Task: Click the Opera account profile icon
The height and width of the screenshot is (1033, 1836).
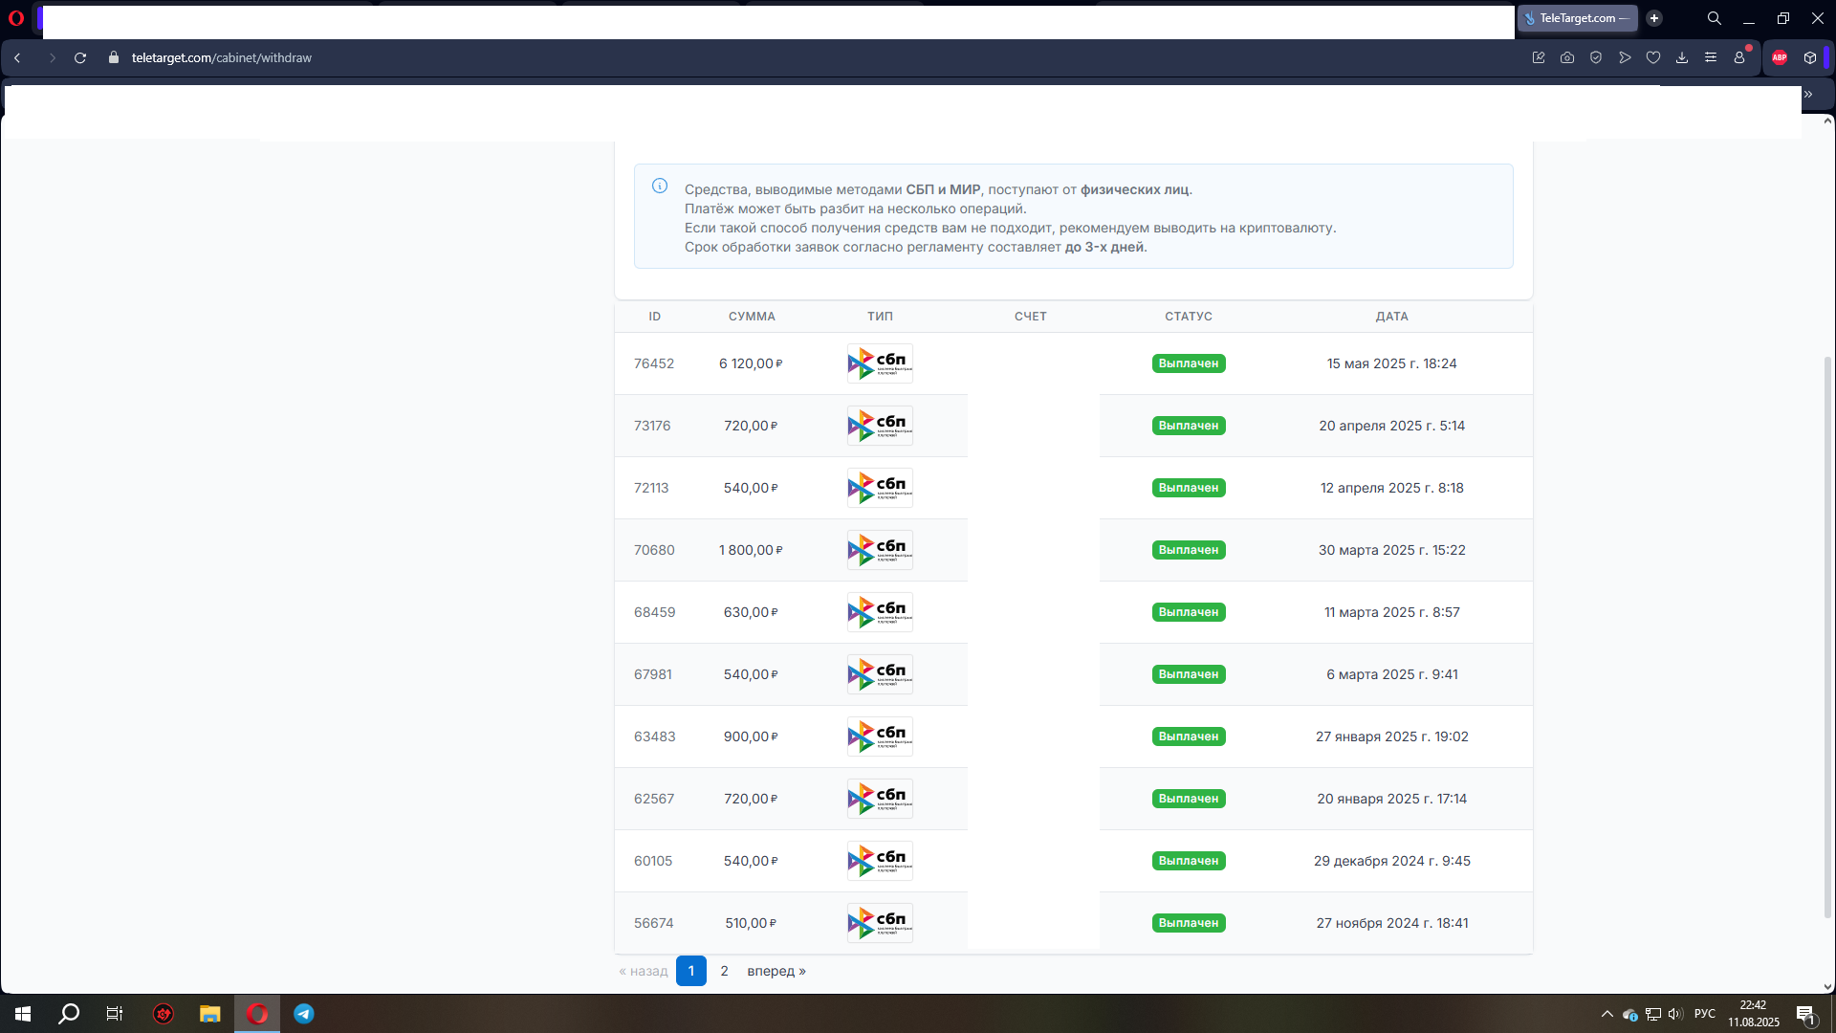Action: click(x=1739, y=57)
